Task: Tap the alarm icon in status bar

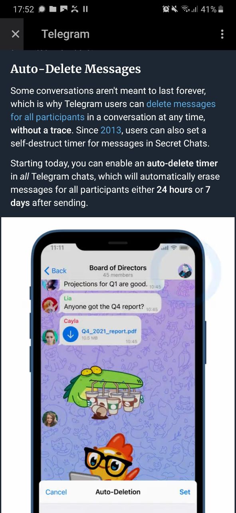Action: point(166,9)
